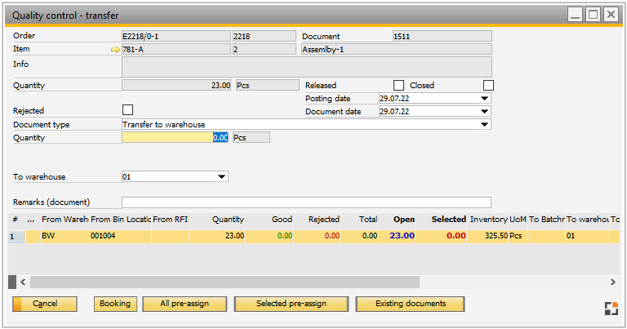The width and height of the screenshot is (627, 329).
Task: Close the Quality control transfer window
Action: tap(610, 14)
